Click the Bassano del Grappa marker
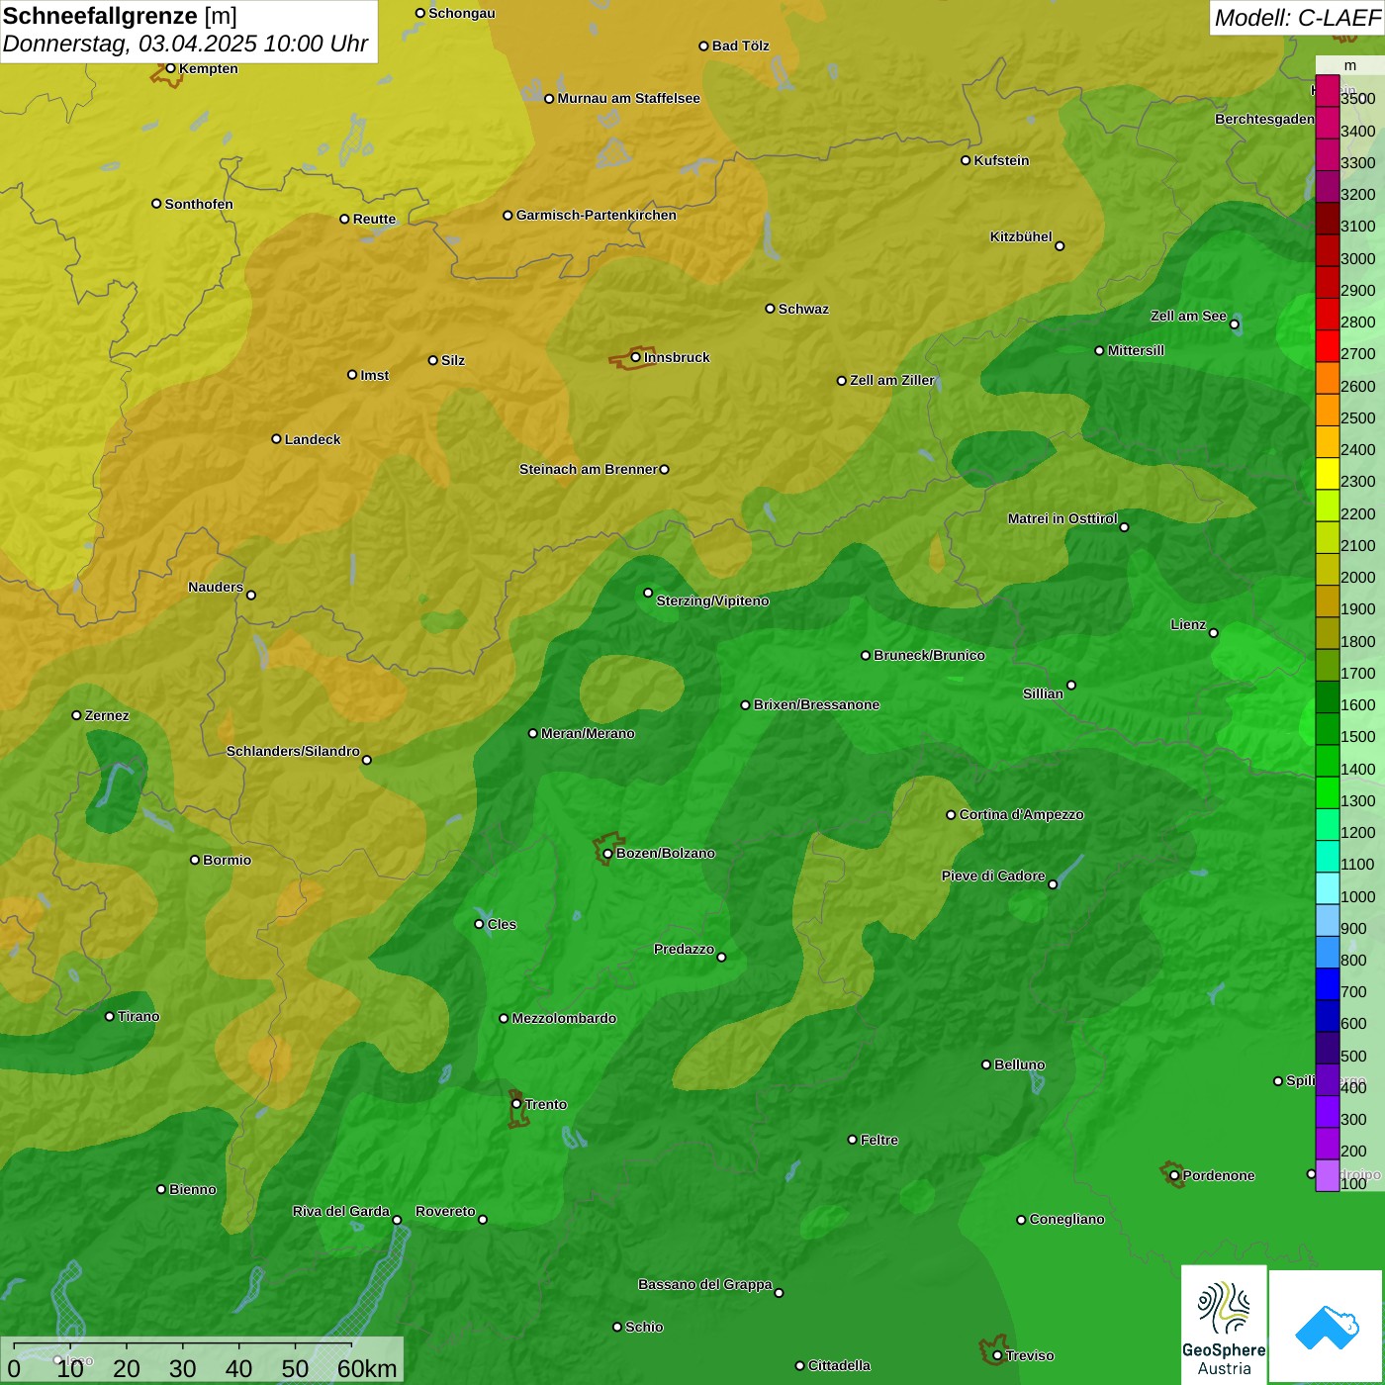 (779, 1293)
